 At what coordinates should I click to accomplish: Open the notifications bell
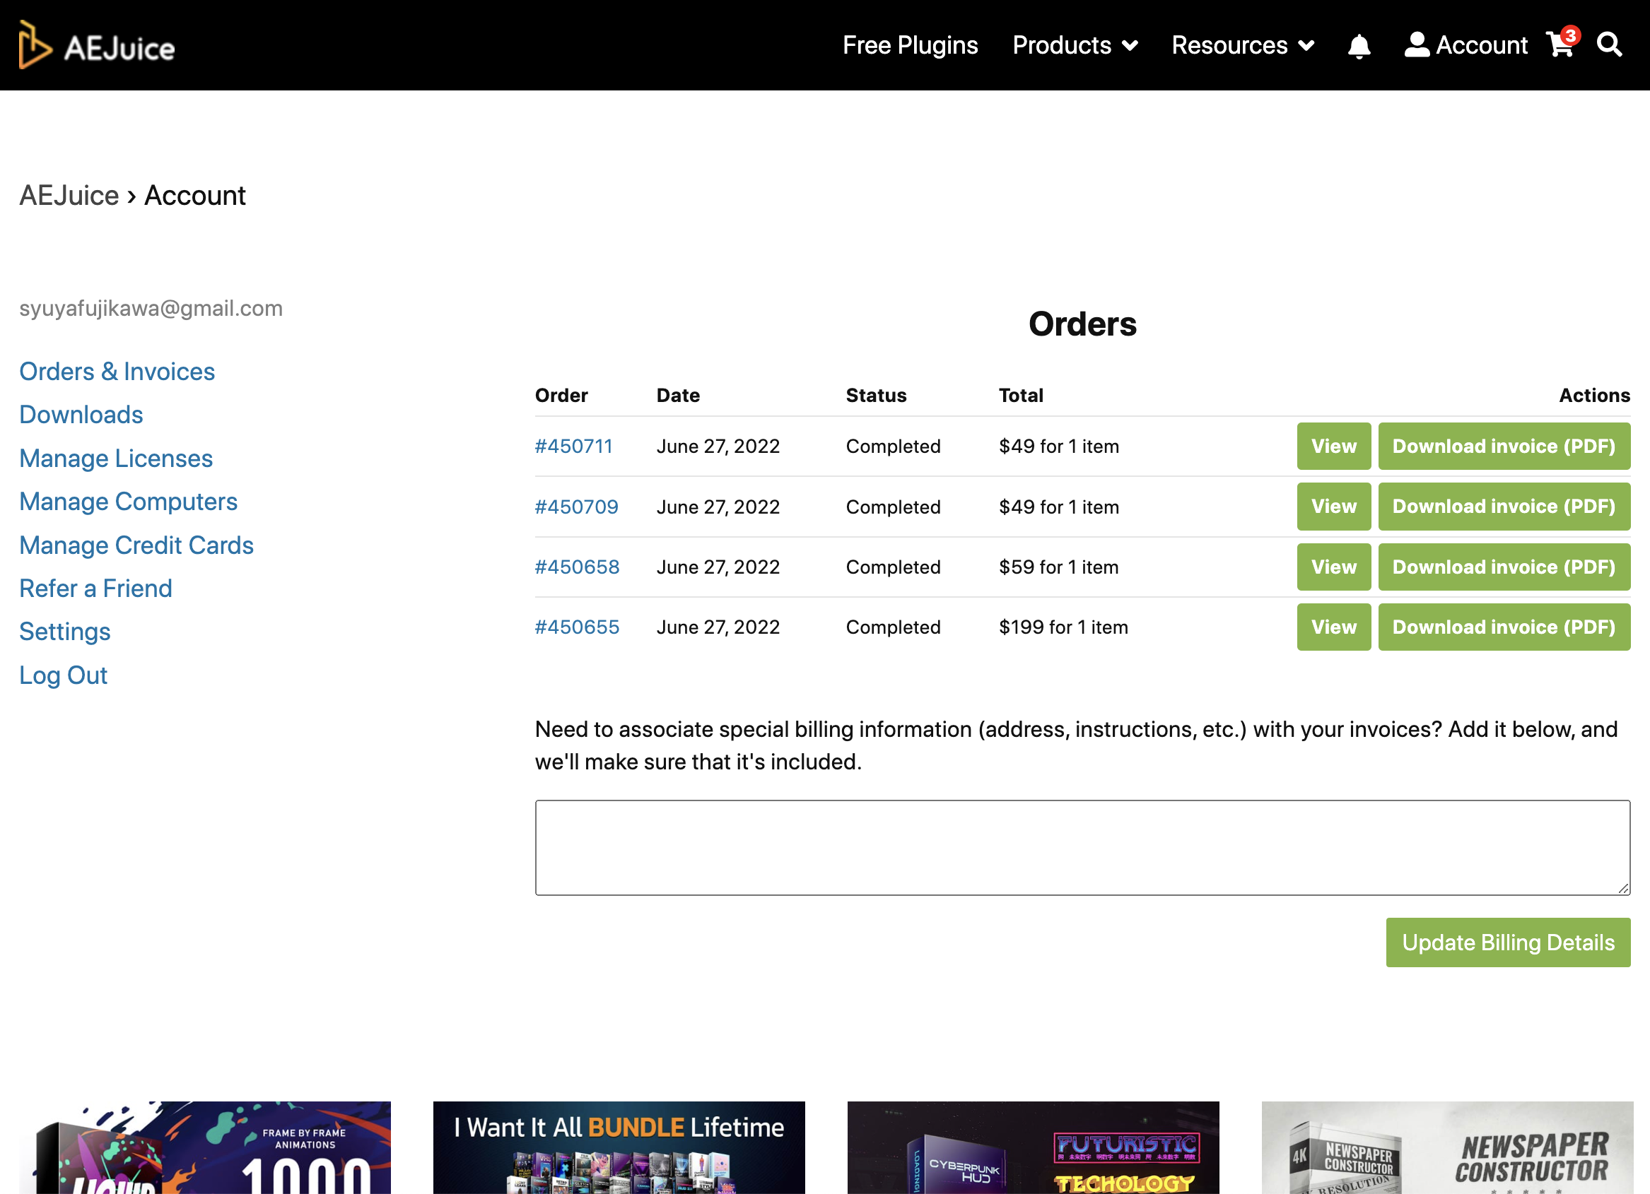pyautogui.click(x=1358, y=46)
